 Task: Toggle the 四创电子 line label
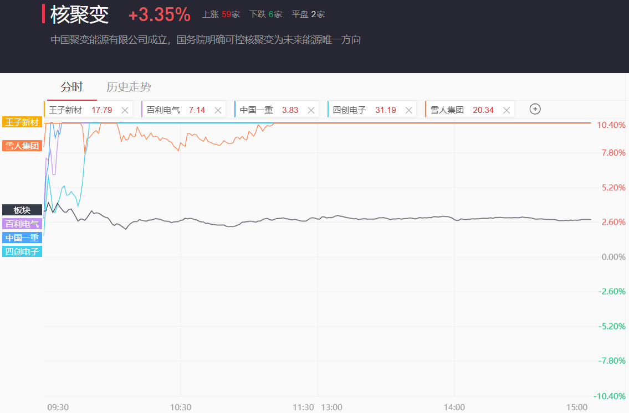click(22, 252)
